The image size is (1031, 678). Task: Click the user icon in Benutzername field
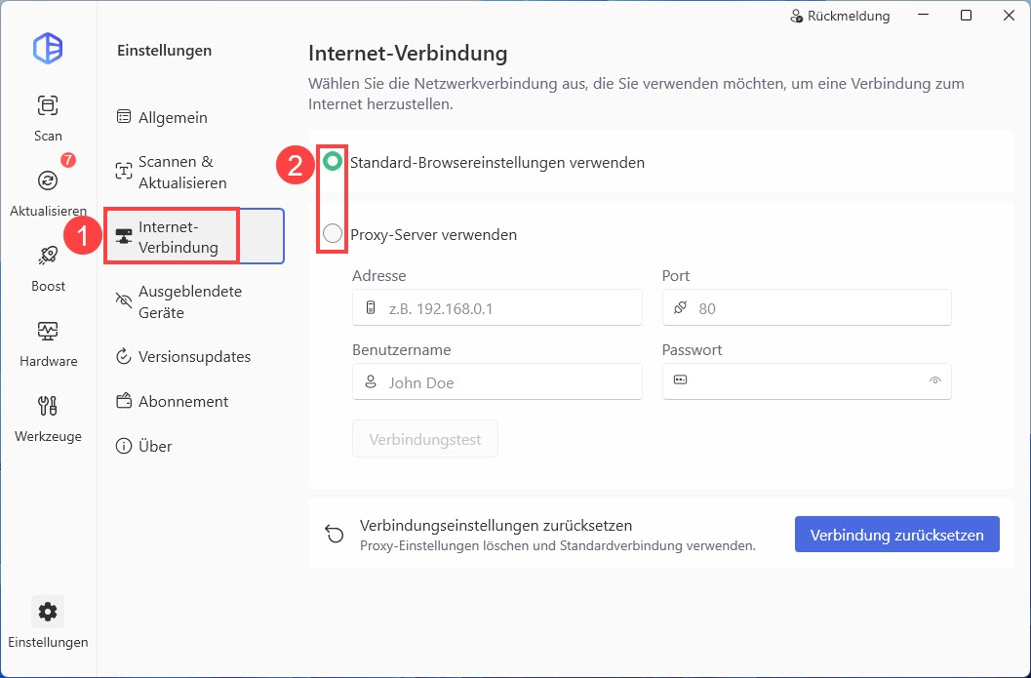[371, 381]
